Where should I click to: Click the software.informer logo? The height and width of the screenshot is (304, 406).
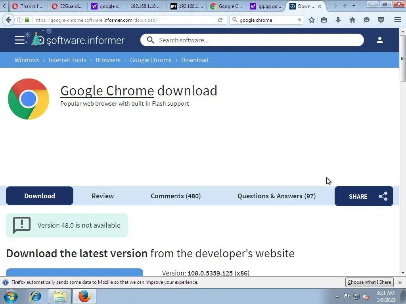[x=78, y=39]
